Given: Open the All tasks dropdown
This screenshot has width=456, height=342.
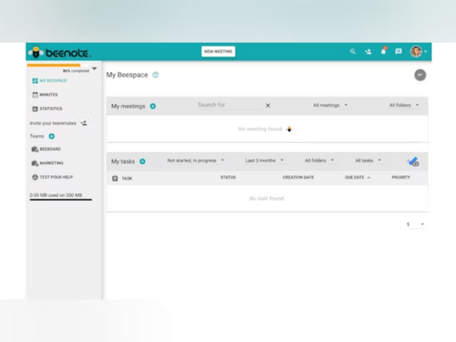Looking at the screenshot, I should 368,161.
